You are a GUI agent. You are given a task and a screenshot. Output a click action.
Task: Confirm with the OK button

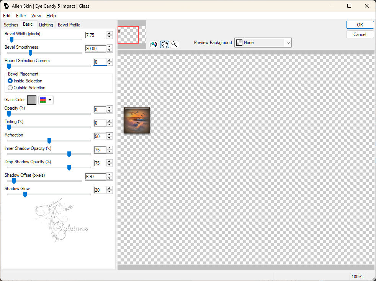pyautogui.click(x=360, y=25)
